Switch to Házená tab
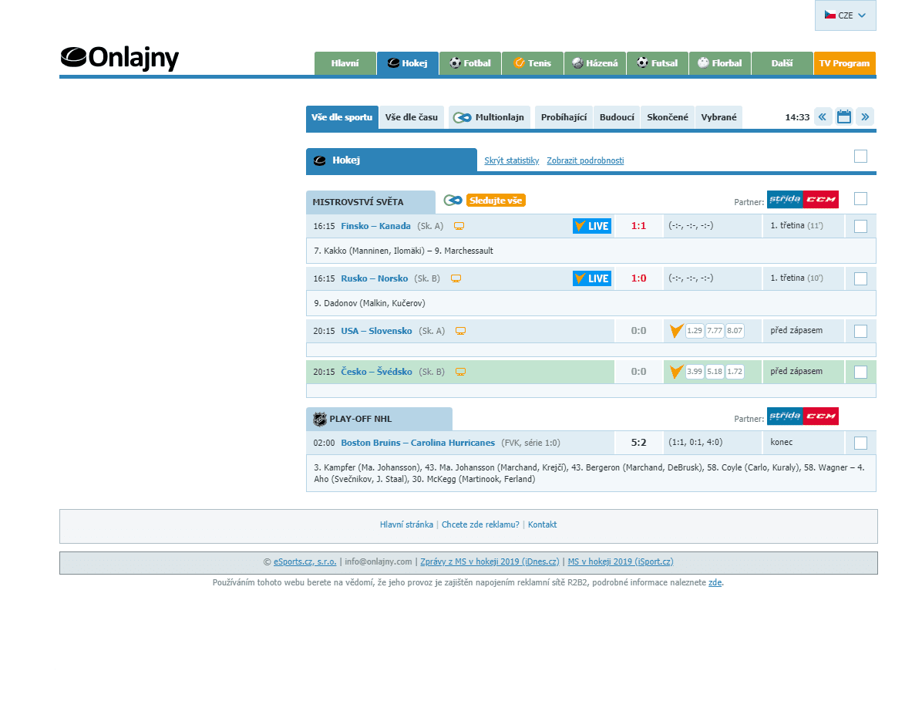The width and height of the screenshot is (922, 725). click(x=595, y=63)
